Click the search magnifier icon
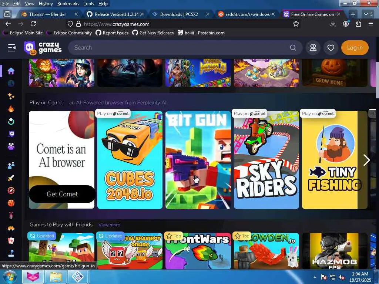379x284 pixels. pos(293,48)
